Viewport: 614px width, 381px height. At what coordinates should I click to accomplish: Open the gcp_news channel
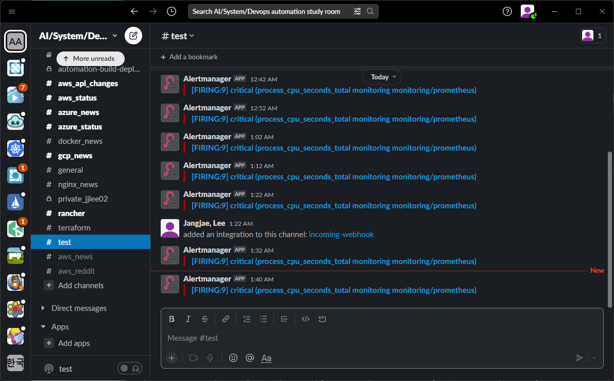point(75,156)
